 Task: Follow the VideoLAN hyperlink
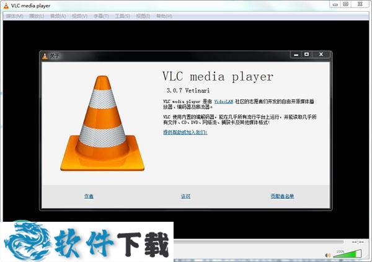224,102
